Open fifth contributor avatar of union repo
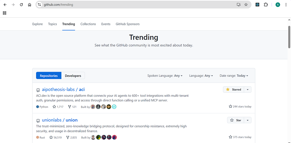The height and width of the screenshot is (143, 291). point(114,137)
